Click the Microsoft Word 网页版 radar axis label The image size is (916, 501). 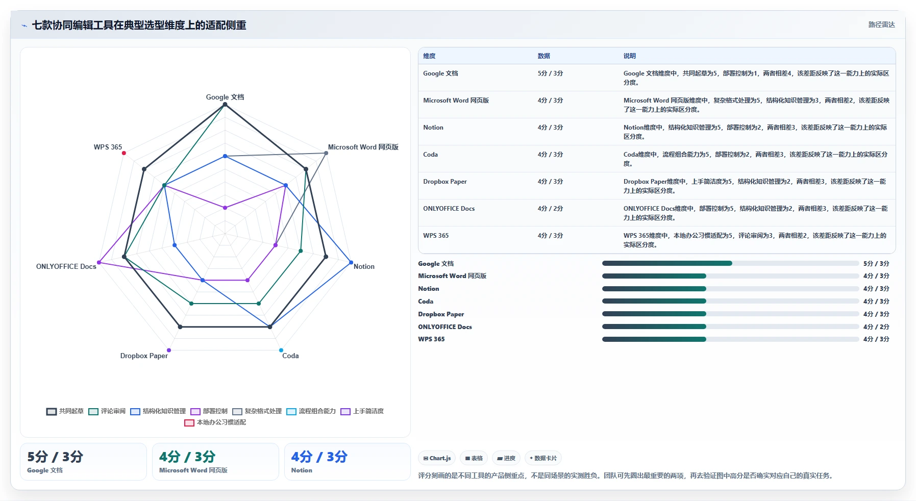click(363, 147)
